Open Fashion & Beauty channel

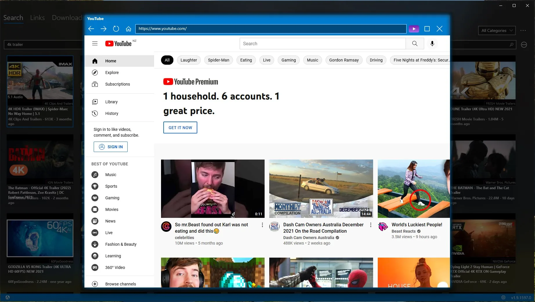pos(119,244)
